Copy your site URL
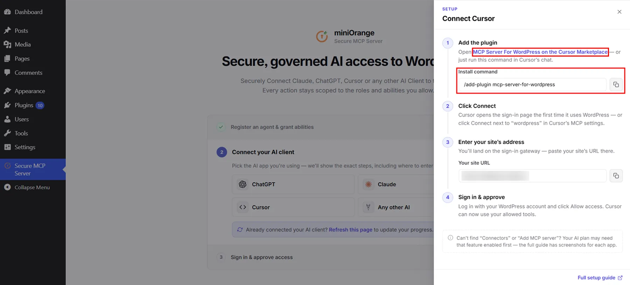Viewport: 630px width, 285px height. pyautogui.click(x=616, y=176)
